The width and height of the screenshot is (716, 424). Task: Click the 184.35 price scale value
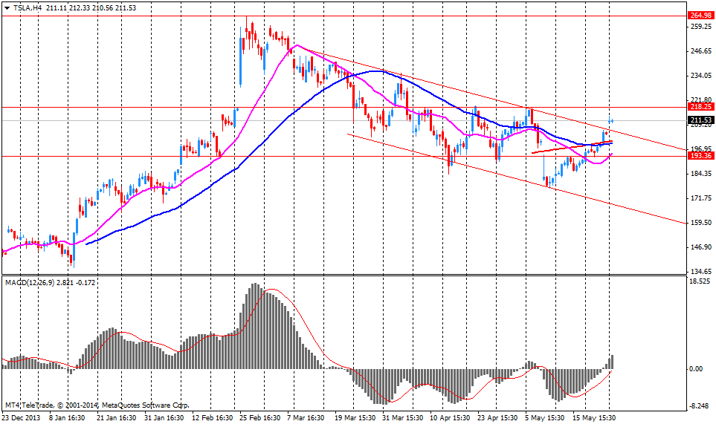coord(701,174)
